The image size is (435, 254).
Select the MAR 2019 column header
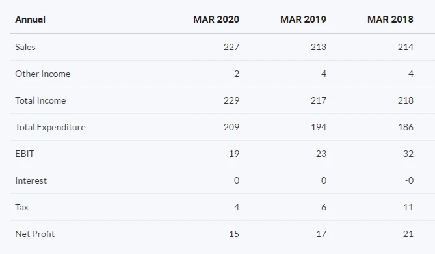(x=303, y=20)
